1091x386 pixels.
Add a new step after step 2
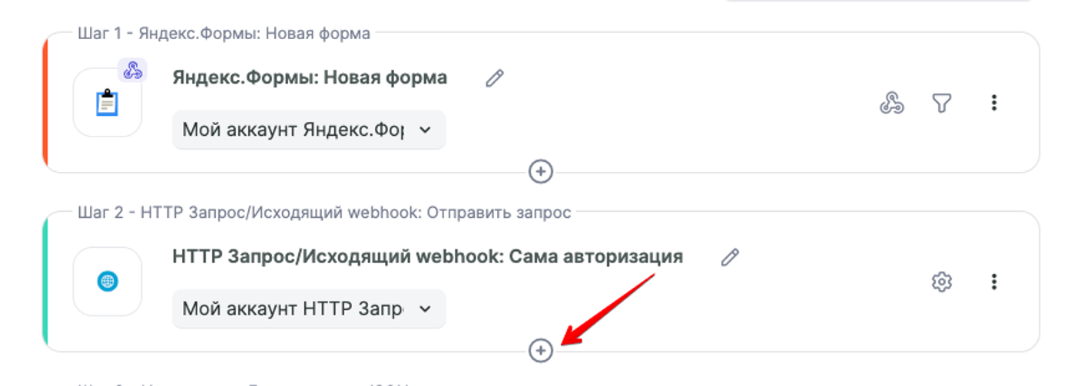(x=541, y=351)
